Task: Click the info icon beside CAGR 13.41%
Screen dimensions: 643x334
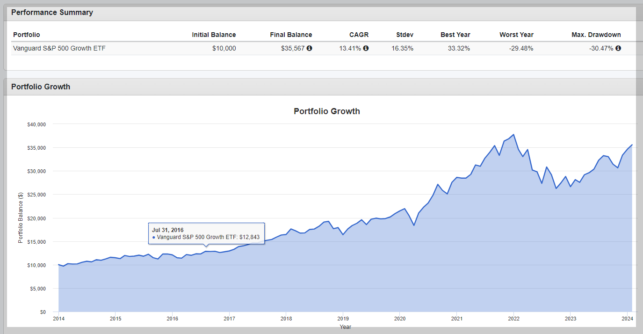Action: tap(366, 48)
